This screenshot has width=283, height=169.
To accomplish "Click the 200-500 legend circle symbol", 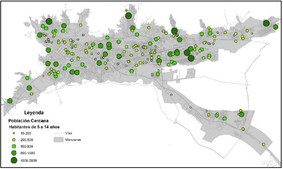I will 14,140.
